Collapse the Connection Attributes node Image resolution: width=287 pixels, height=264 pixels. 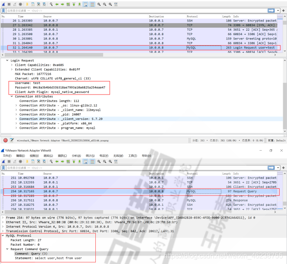tap(12, 96)
